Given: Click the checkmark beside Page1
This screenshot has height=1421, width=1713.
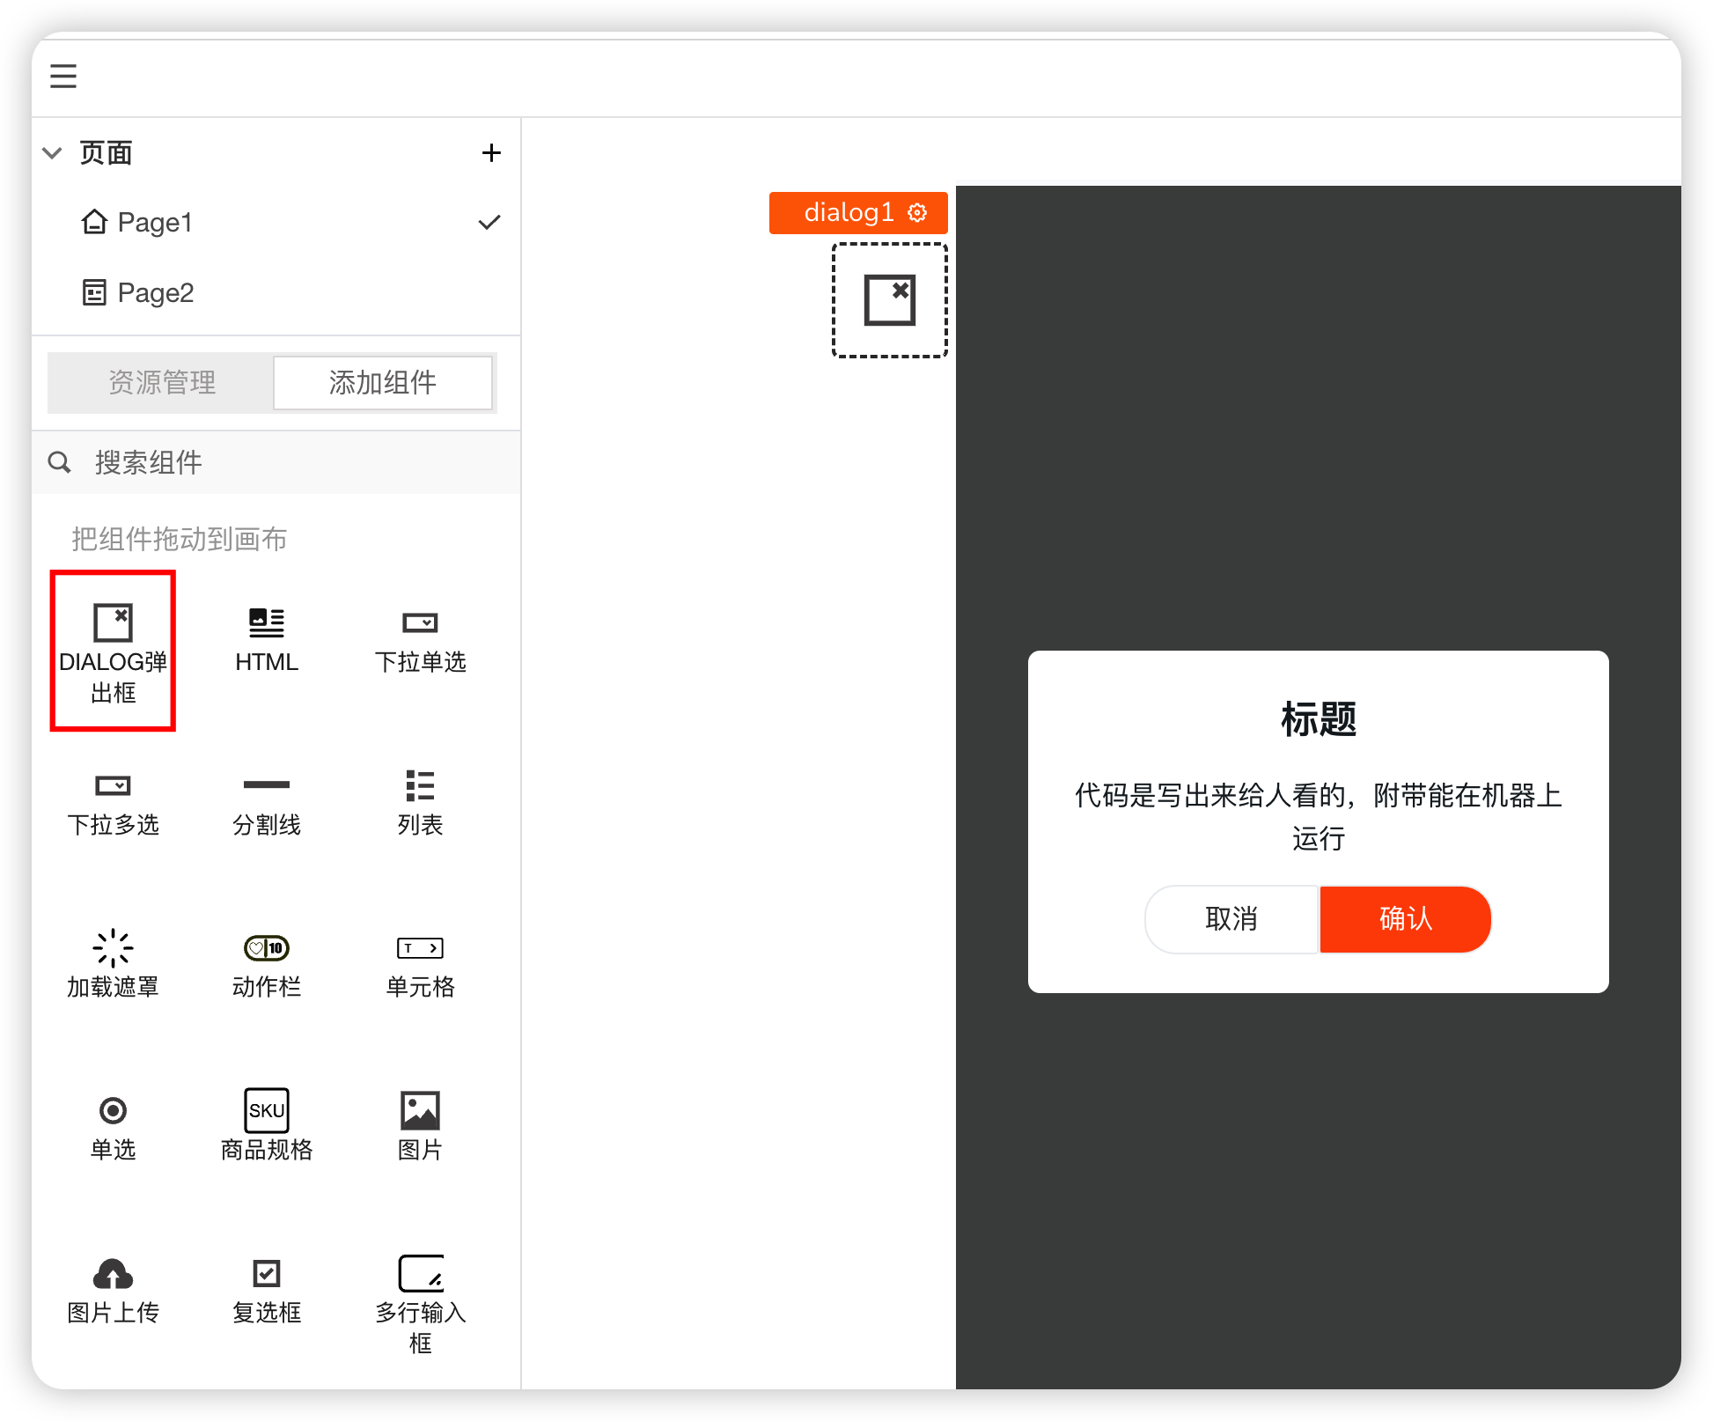Looking at the screenshot, I should click(x=489, y=223).
